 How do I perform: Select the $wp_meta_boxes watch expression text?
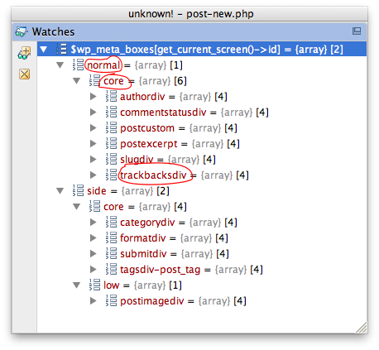207,50
